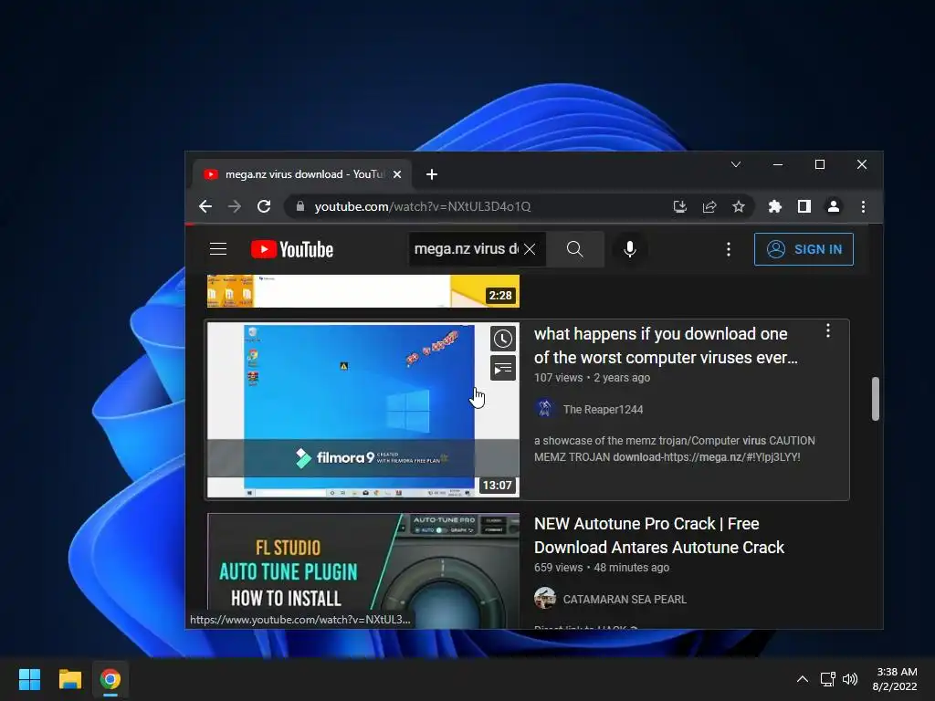The image size is (935, 701).
Task: Close the mega.nz virus download tab
Action: [x=397, y=174]
